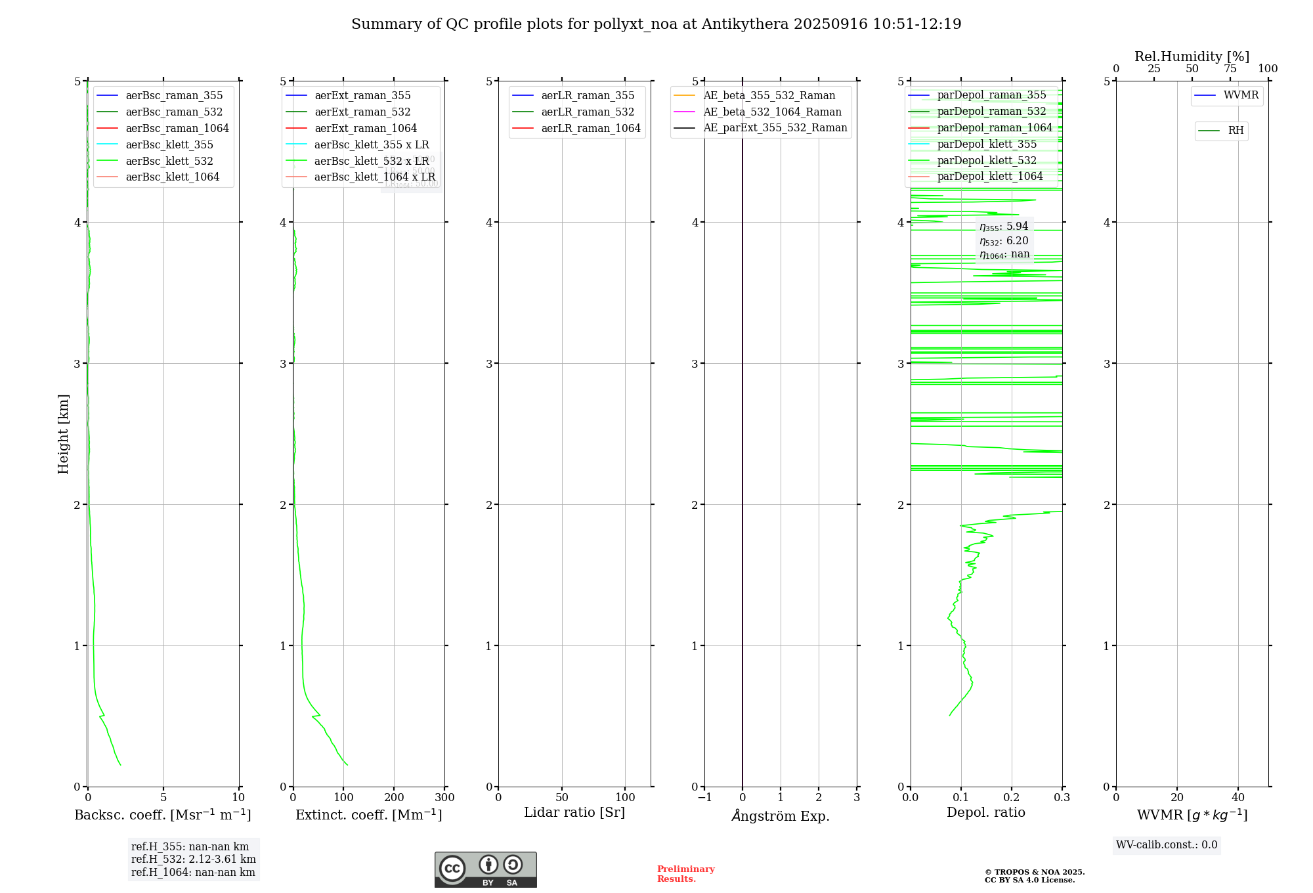1313x893 pixels.
Task: Click the Height [km] y-axis label
Action: pyautogui.click(x=63, y=434)
